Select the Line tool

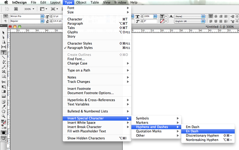[x=3, y=57]
